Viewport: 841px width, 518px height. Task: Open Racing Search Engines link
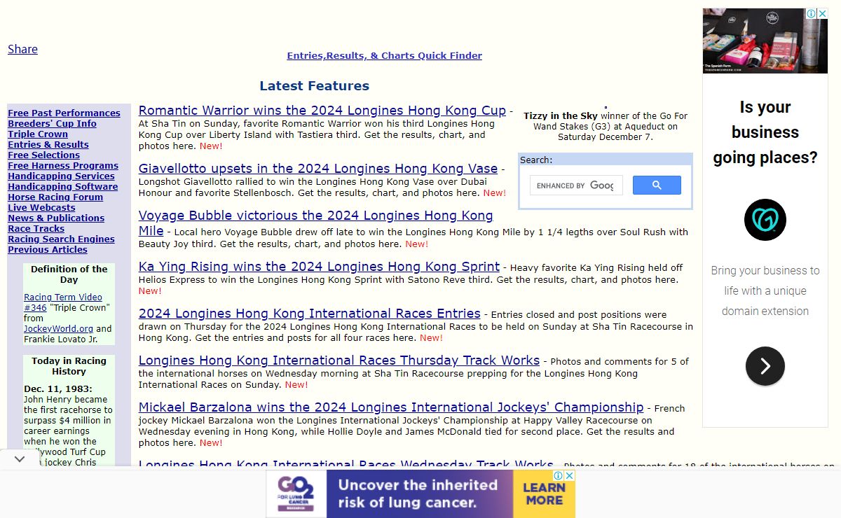(61, 239)
